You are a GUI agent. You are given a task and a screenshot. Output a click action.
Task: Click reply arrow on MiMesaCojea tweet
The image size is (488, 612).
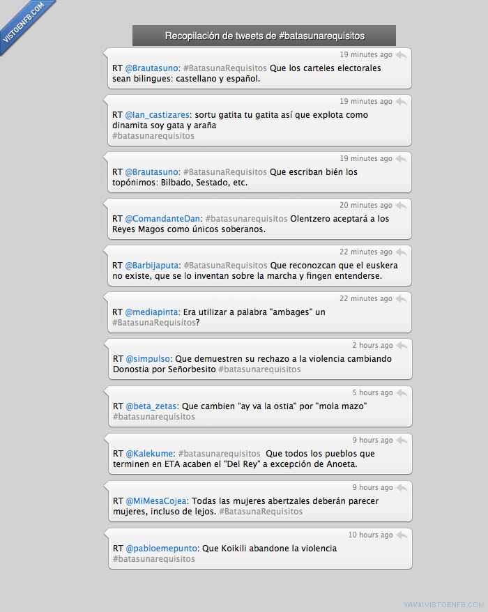pyautogui.click(x=402, y=488)
